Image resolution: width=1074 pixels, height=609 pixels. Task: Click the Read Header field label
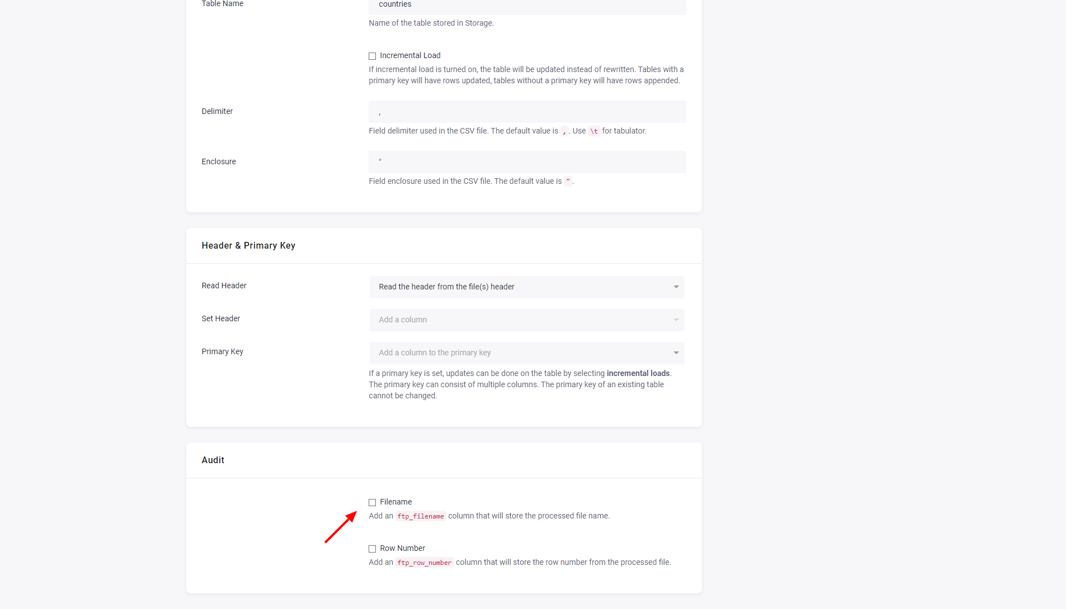click(x=224, y=286)
